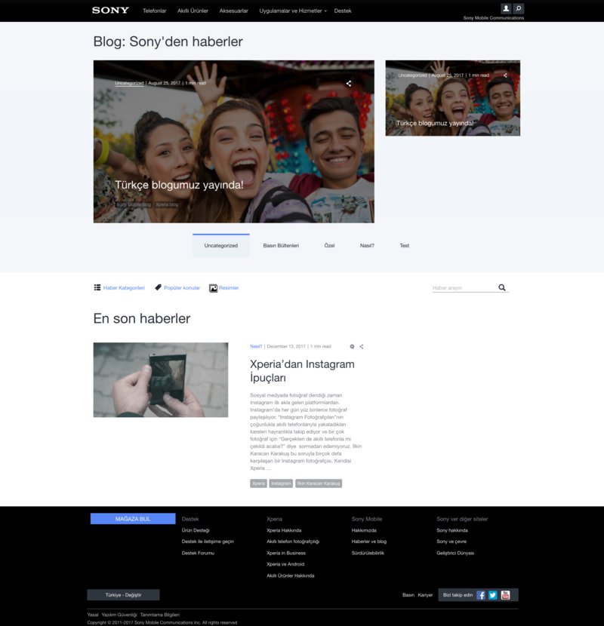Open the small Türkçe blogumuz yayında thumbnail
This screenshot has width=604, height=626.
click(x=452, y=98)
